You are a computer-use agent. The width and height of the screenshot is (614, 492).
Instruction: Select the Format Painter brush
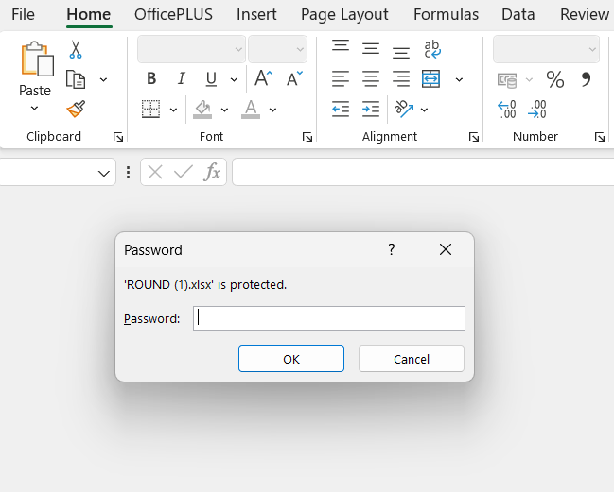[x=76, y=109]
